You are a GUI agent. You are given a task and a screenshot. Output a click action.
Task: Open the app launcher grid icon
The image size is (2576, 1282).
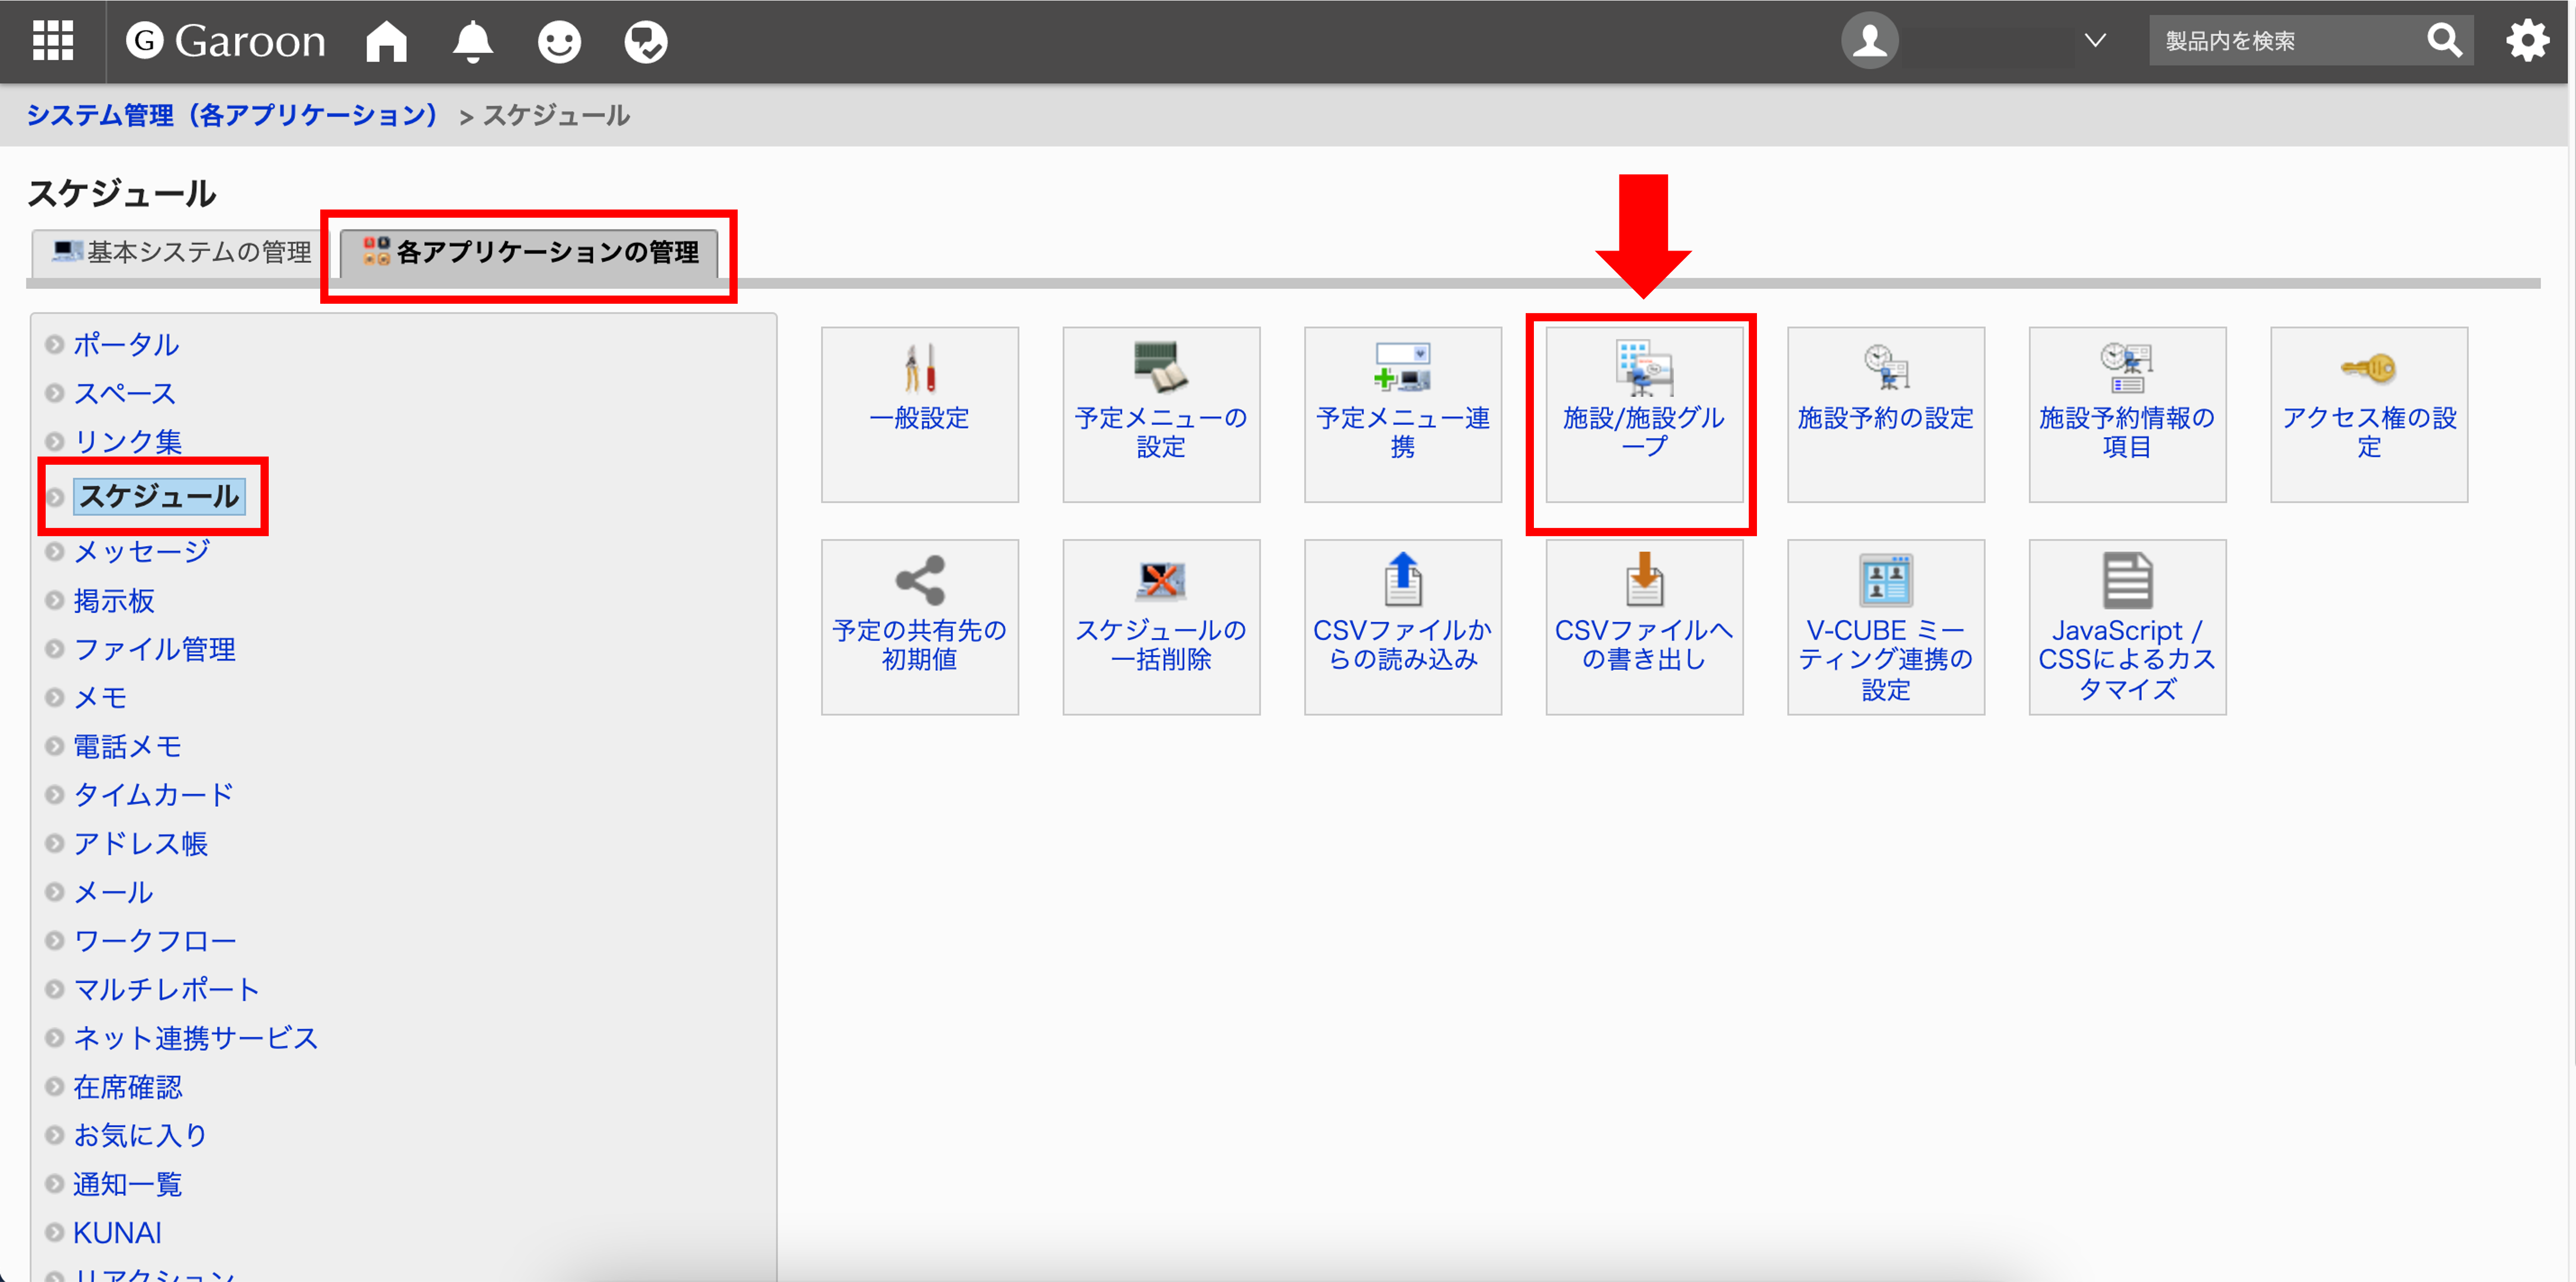(x=52, y=41)
